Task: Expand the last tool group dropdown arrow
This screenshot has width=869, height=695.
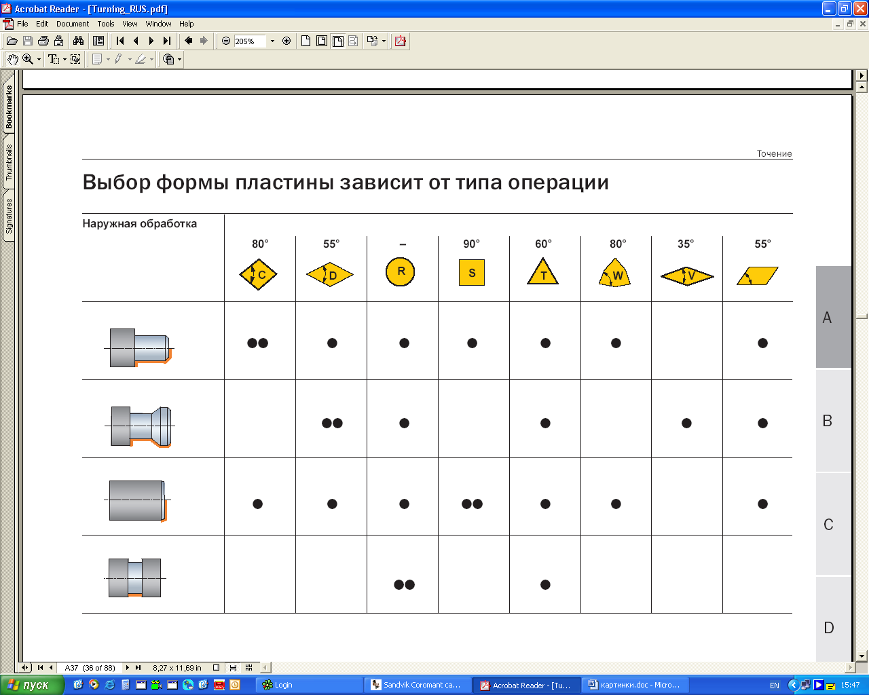Action: point(179,59)
